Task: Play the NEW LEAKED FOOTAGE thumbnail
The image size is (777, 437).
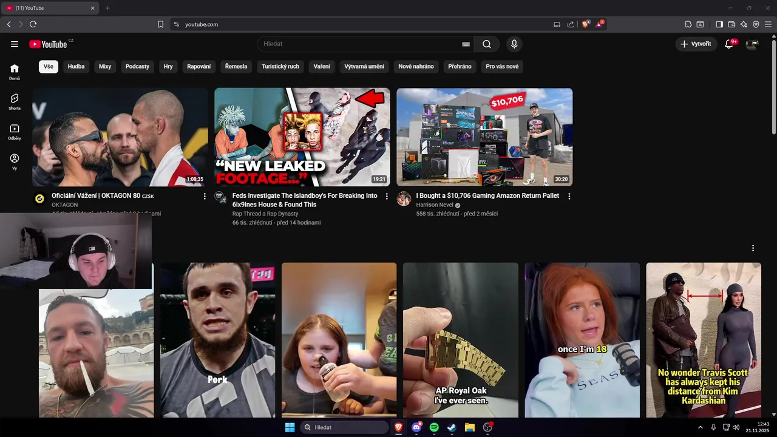Action: (302, 137)
